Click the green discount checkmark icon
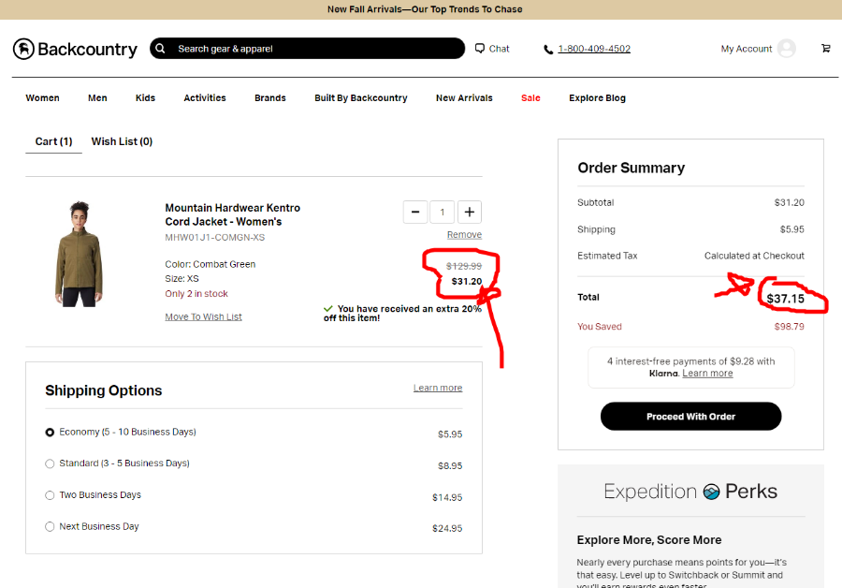The height and width of the screenshot is (588, 842). (x=328, y=308)
